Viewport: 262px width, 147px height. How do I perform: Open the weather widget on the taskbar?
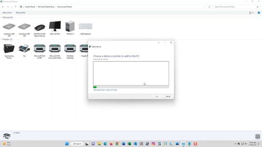tap(7, 144)
